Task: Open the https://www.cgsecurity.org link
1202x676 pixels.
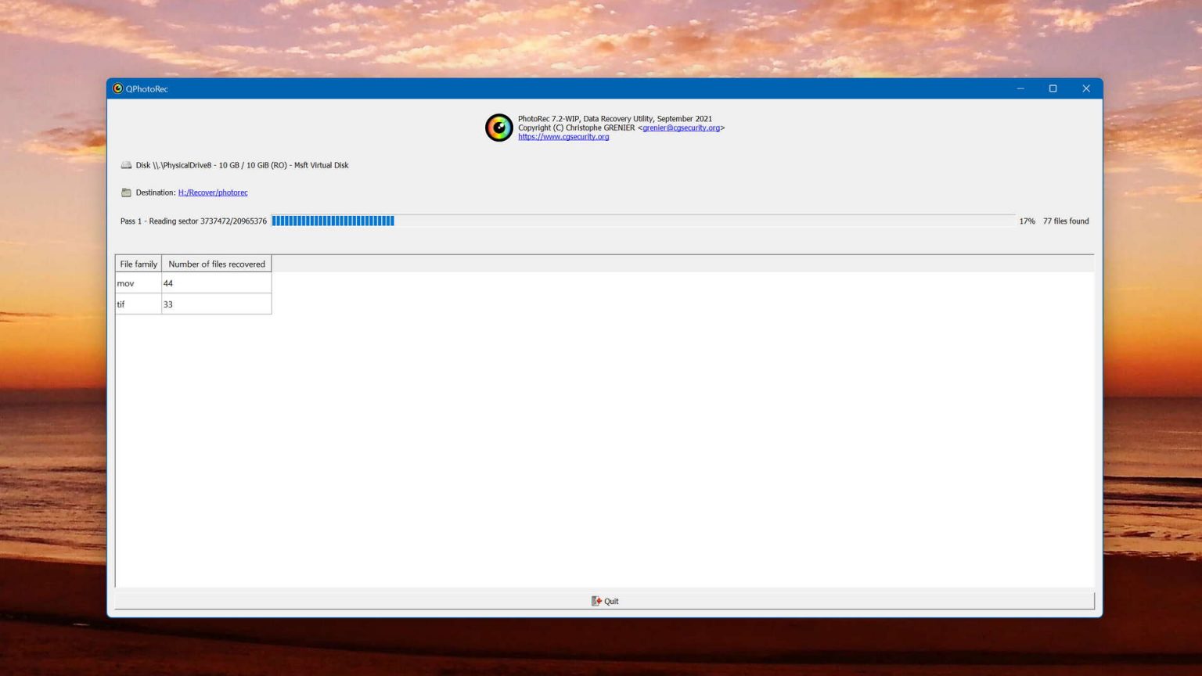Action: coord(563,136)
